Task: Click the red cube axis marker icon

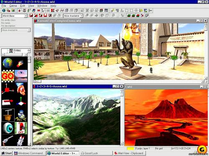Action: [x=8, y=89]
